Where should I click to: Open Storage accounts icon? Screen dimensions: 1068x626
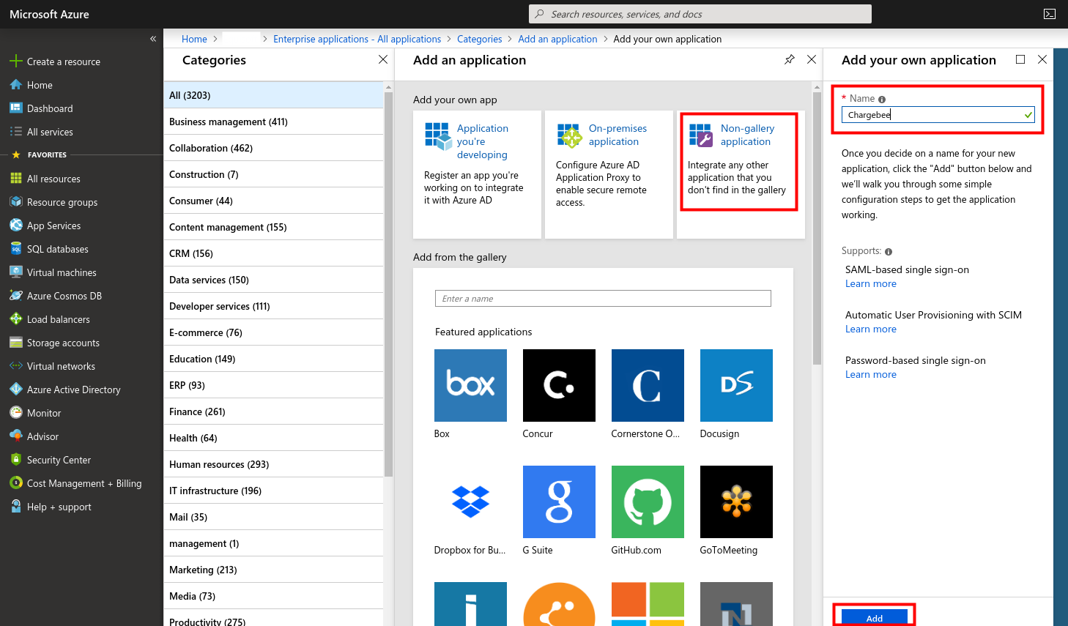16,343
